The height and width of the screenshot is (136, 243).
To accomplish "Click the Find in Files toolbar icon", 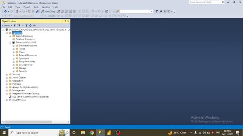I will [117, 11].
